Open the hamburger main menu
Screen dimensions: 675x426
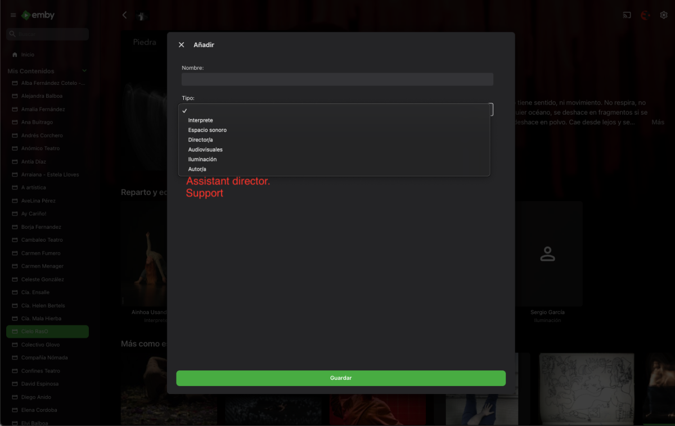13,15
